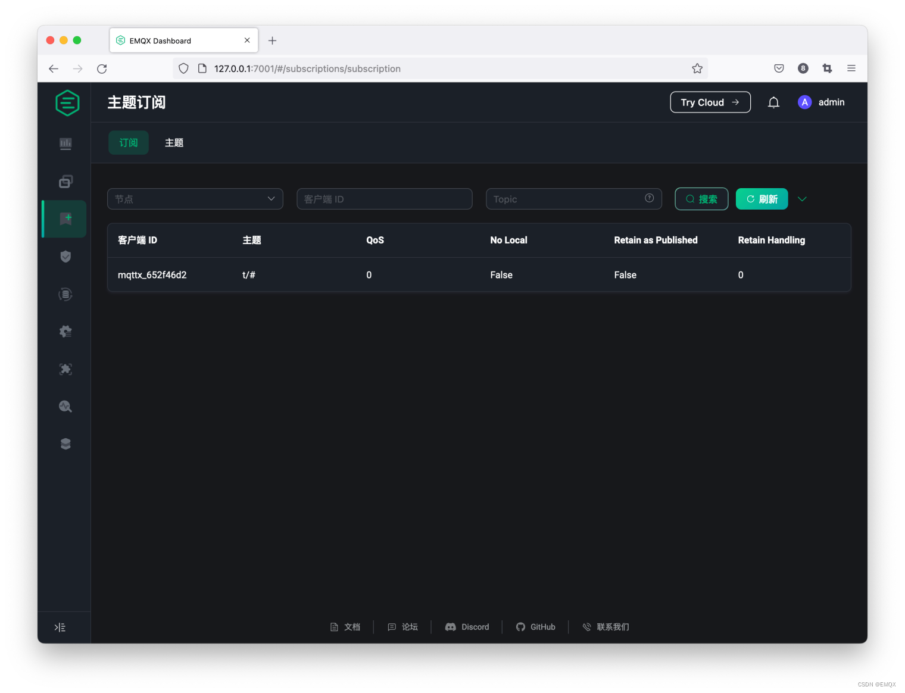Open the admin user menu

(822, 102)
